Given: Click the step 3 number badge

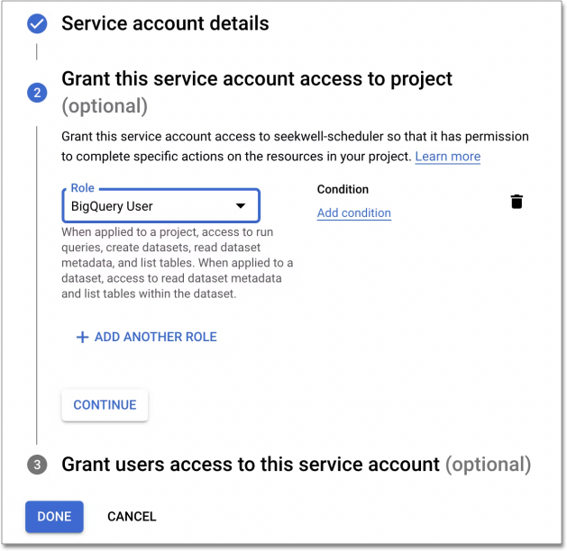Looking at the screenshot, I should click(x=37, y=465).
